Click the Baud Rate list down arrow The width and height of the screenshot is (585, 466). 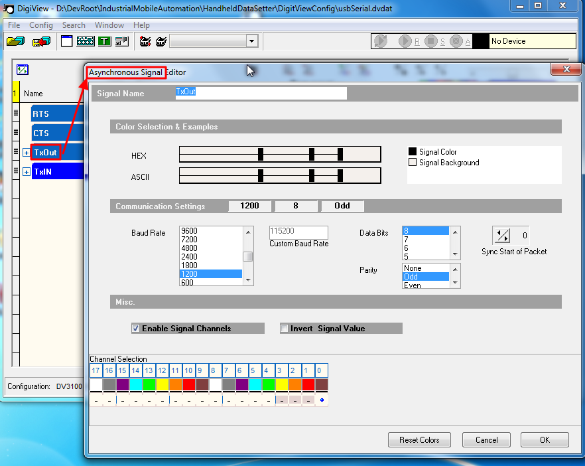pyautogui.click(x=248, y=280)
